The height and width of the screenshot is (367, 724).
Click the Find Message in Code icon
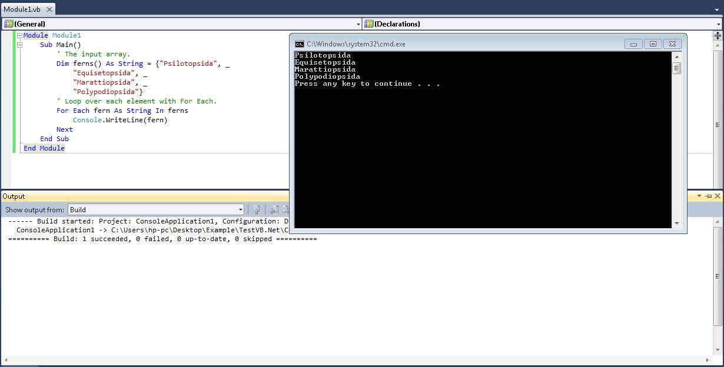point(257,209)
